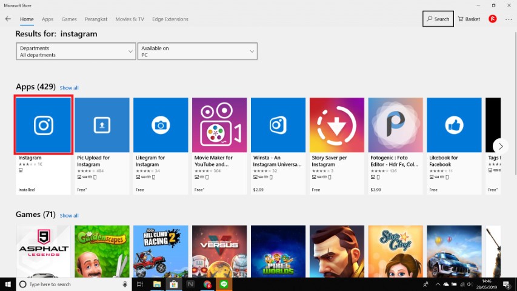Viewport: 517px width, 291px height.
Task: Click the vertical scrollbar
Action: click(515, 102)
